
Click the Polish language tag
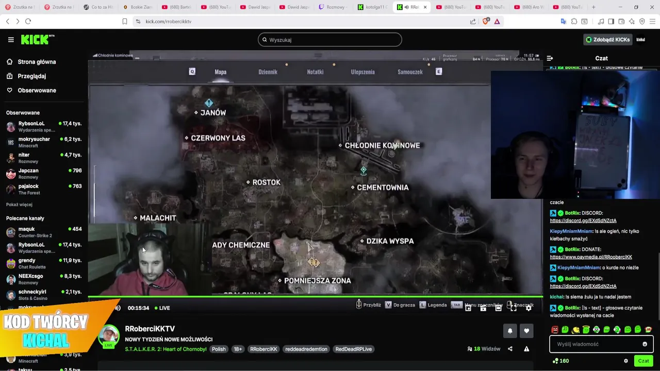[219, 349]
